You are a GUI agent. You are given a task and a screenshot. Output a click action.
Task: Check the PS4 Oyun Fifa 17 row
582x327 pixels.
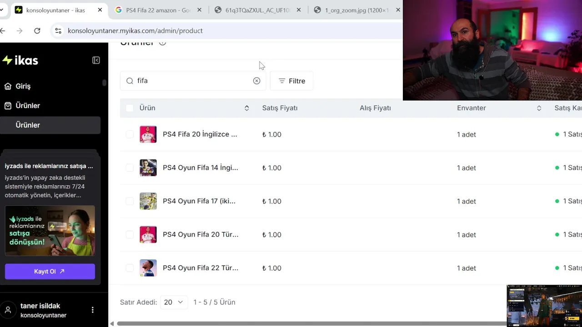tap(130, 201)
